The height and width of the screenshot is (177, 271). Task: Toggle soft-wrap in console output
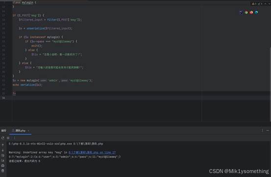(3, 155)
